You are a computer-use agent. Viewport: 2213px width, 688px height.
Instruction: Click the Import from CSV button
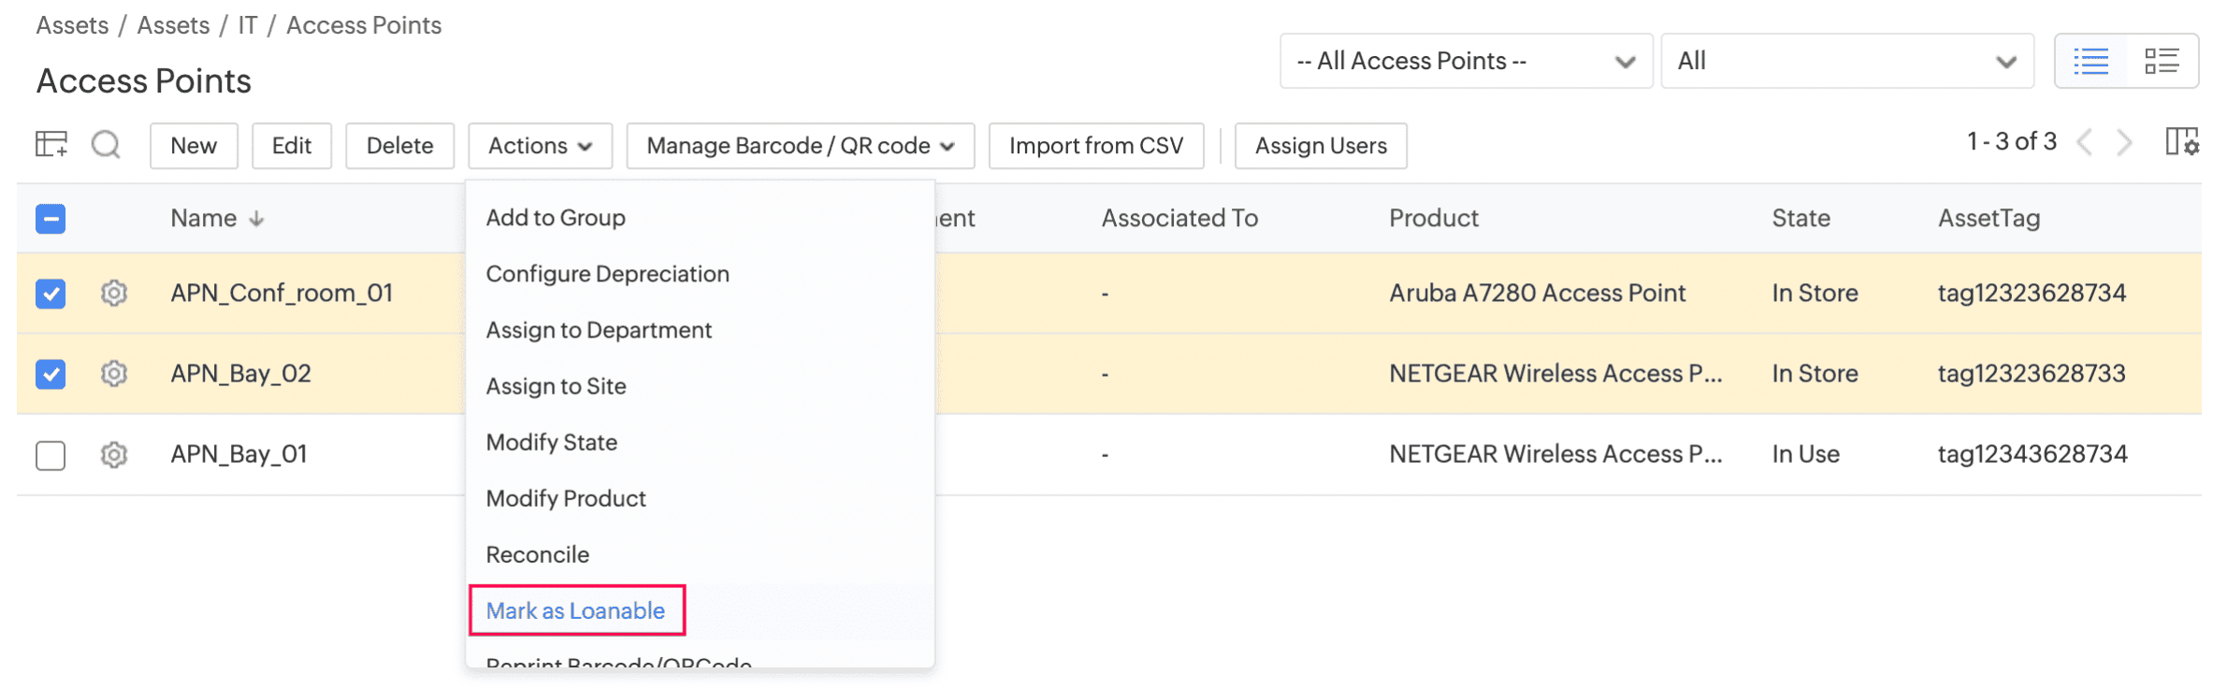1095,146
